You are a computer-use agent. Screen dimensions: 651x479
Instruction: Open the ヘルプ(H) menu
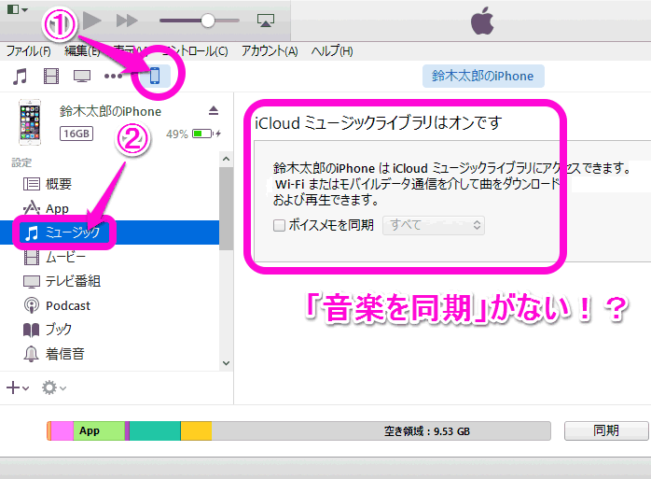[333, 50]
